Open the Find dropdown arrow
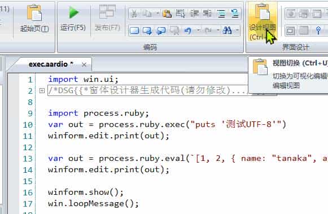This screenshot has height=214, width=328. 238,30
